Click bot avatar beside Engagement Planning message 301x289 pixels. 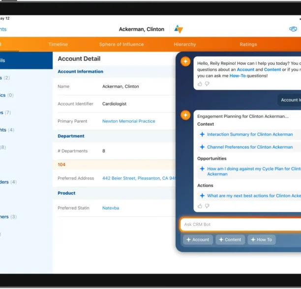(x=185, y=115)
